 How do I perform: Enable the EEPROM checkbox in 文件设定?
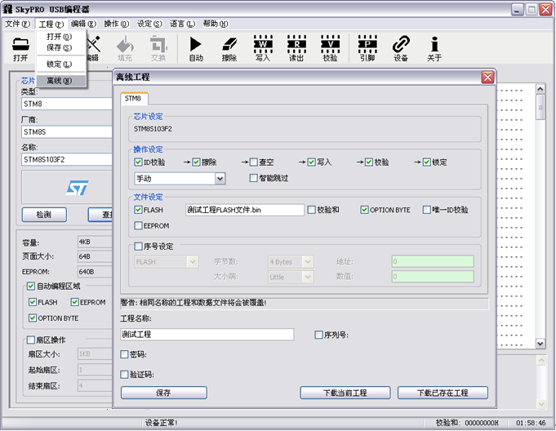click(138, 226)
